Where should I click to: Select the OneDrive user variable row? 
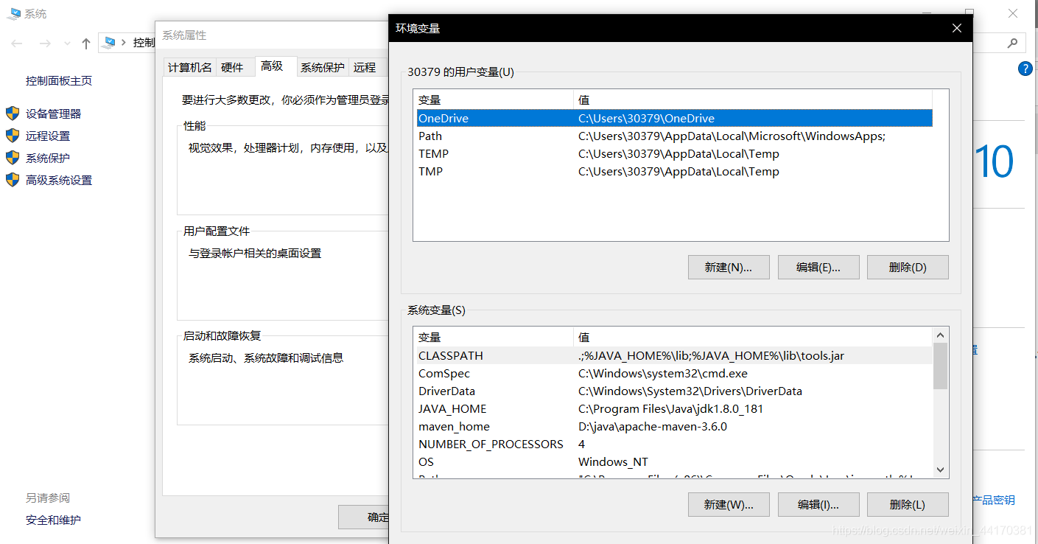[x=674, y=118]
